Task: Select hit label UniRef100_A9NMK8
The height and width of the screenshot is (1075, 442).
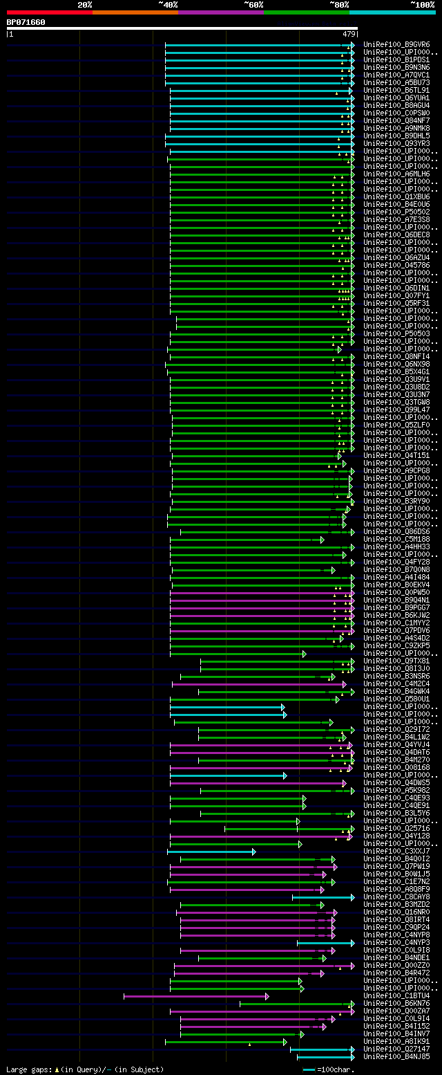Action: coord(396,128)
